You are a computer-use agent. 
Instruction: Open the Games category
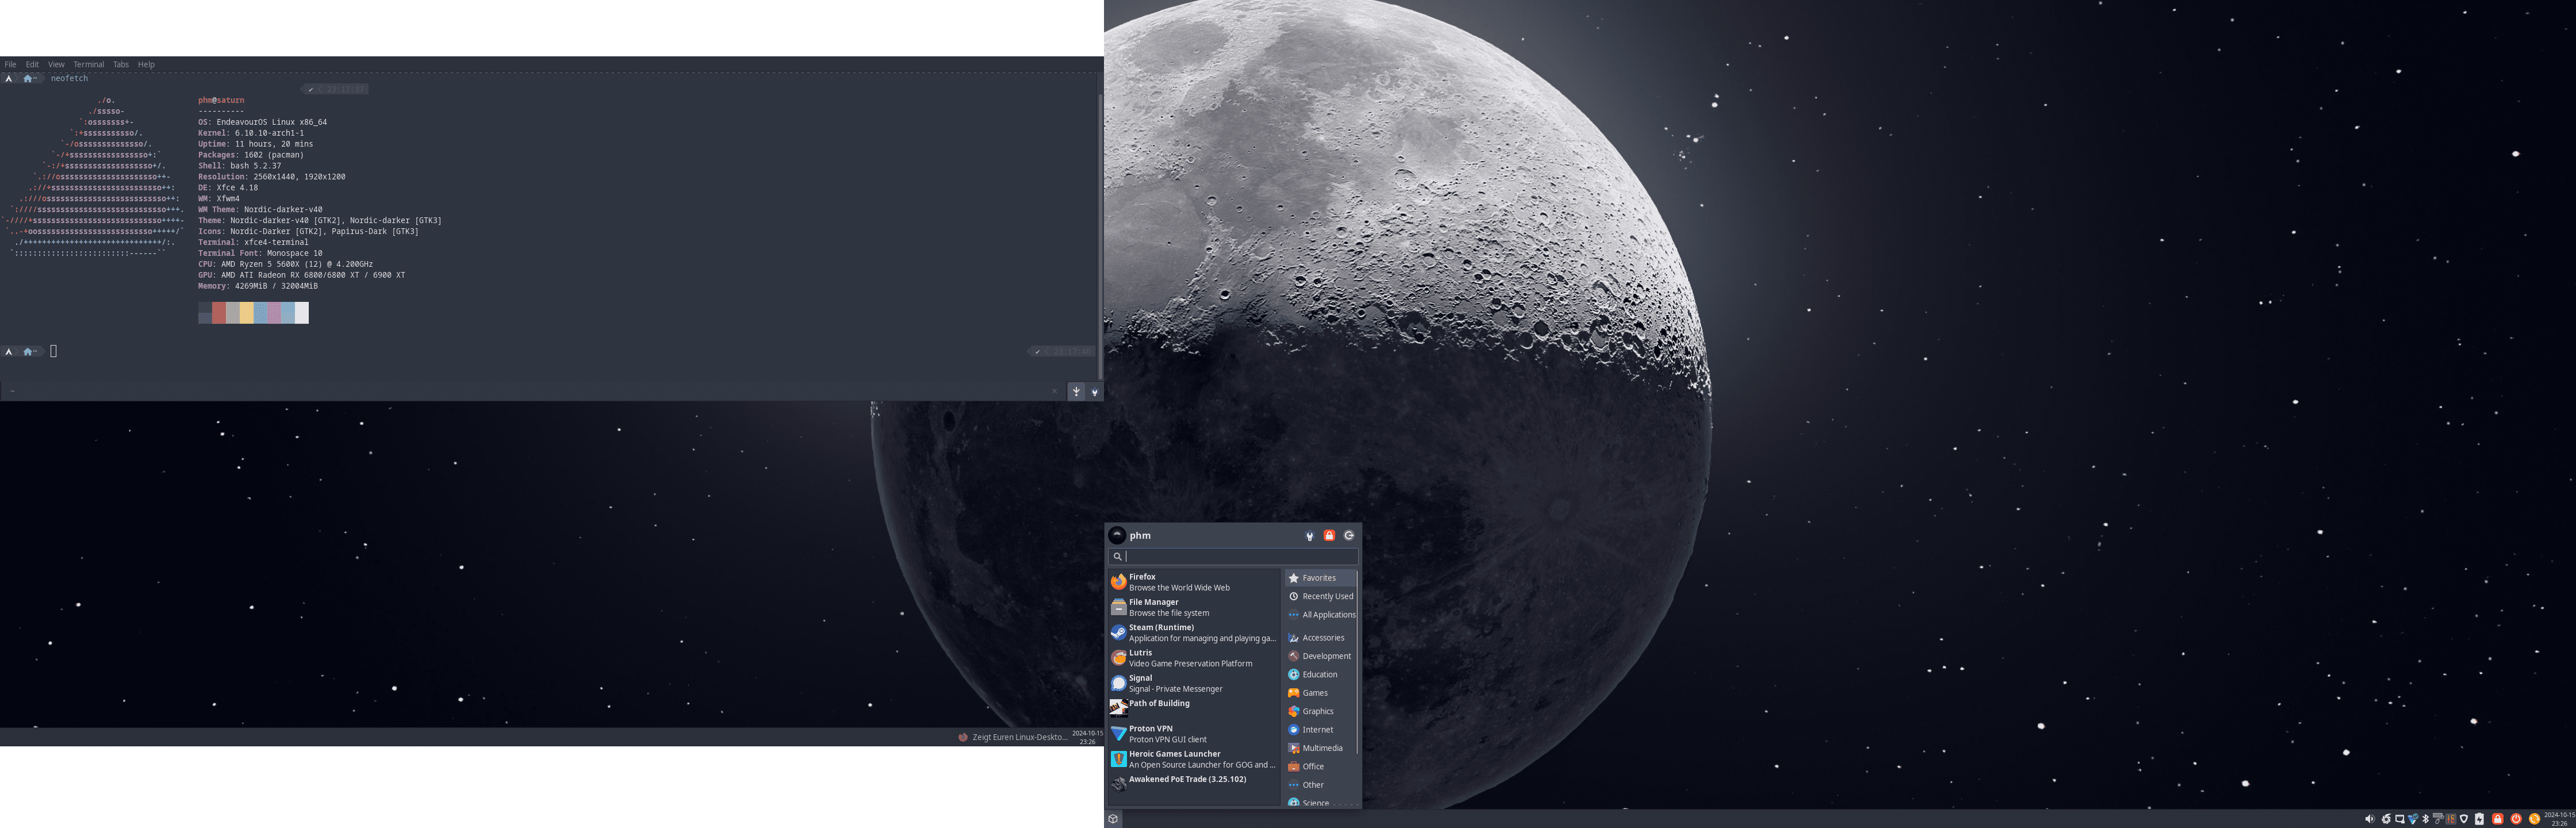(1320, 693)
